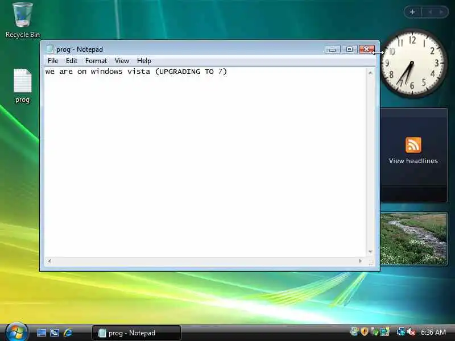
Task: Click the sidebar next page arrow
Action: coord(441,12)
